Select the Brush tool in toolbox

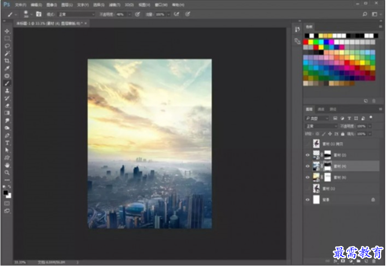pyautogui.click(x=7, y=83)
